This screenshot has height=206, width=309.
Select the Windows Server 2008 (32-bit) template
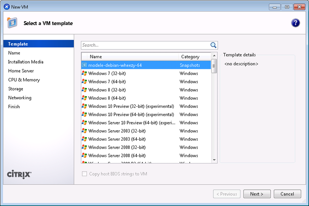coord(146,147)
